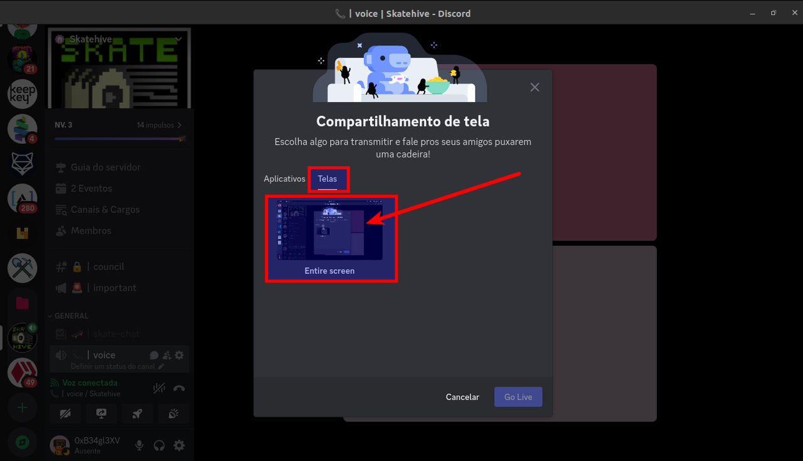Click the create invite icon on voice
The width and height of the screenshot is (803, 461).
click(167, 355)
